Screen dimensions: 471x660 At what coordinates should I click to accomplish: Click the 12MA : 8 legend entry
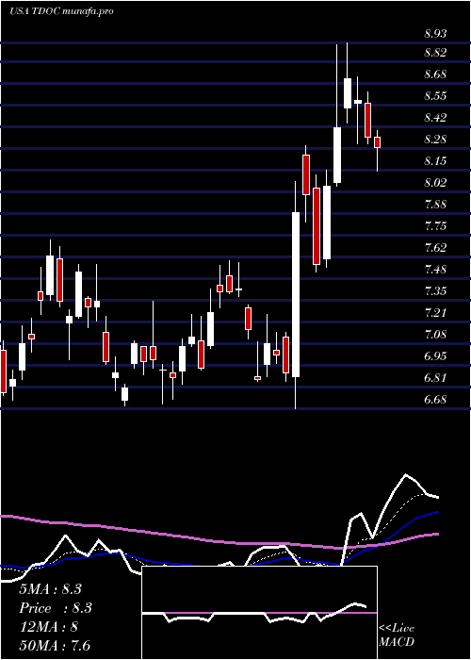pos(48,626)
